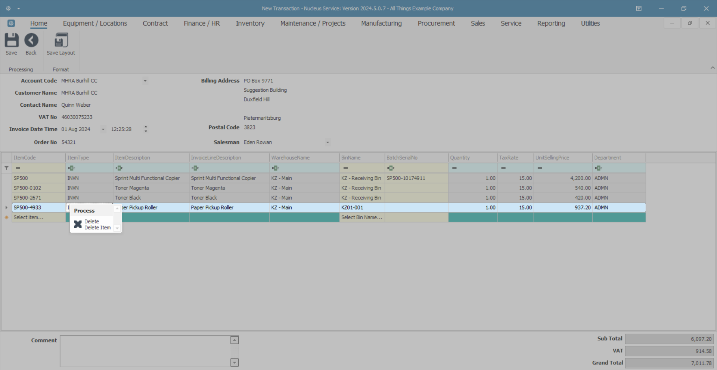Click the Save Layout icon
This screenshot has height=370, width=717.
61,40
